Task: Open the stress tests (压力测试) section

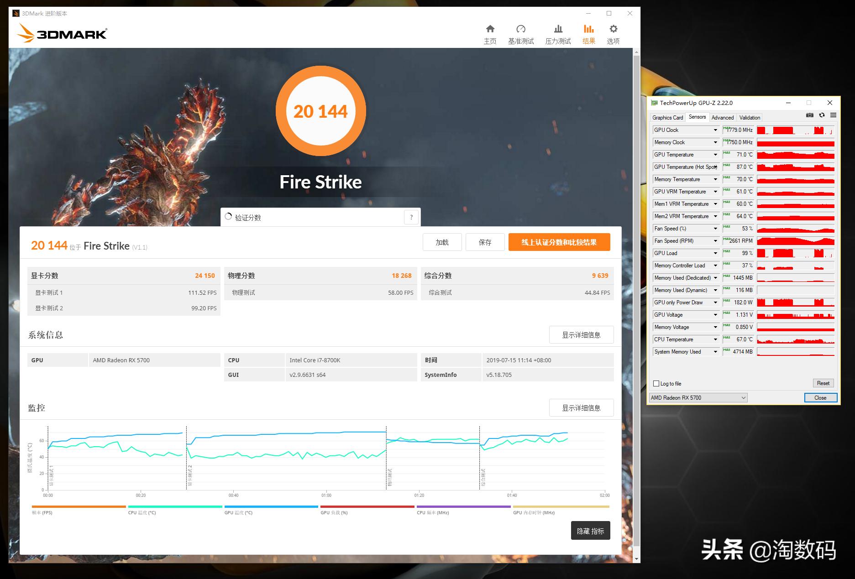Action: click(x=558, y=35)
